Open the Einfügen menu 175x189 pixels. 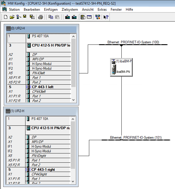[x=51, y=10]
